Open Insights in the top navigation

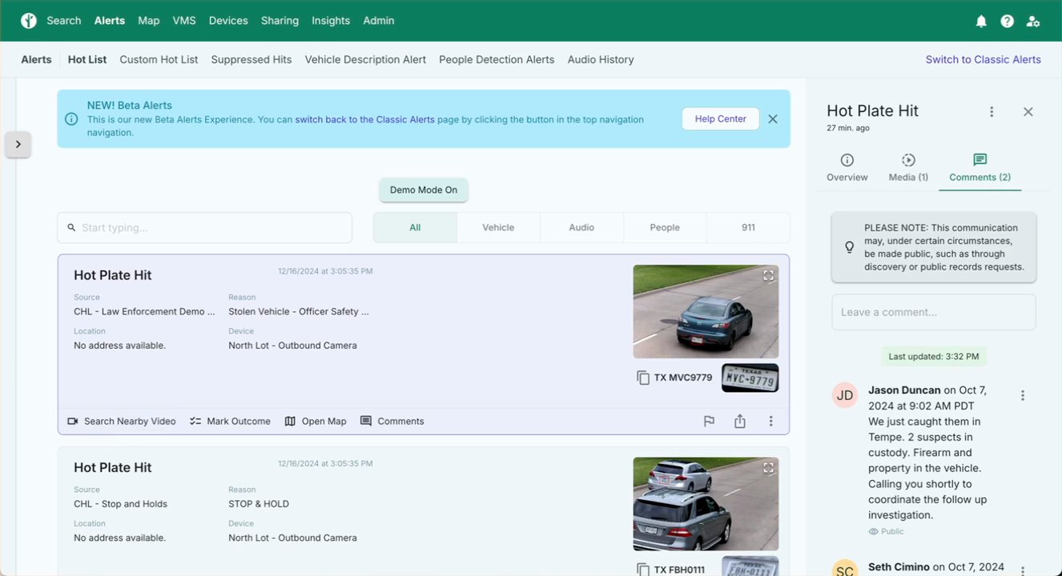tap(331, 21)
